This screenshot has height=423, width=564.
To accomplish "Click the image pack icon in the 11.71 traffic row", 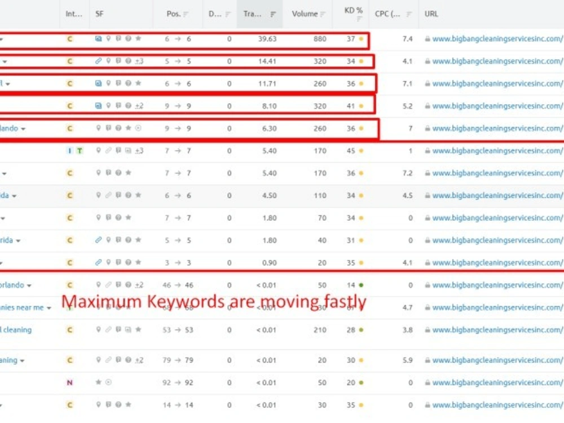I will tap(98, 83).
